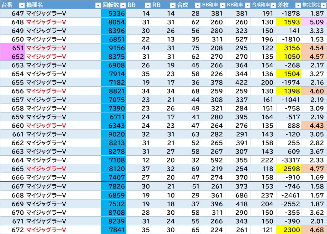This screenshot has width=327, height=234.
Task: Open the RB確率 column filter dropdown
Action: point(247,5)
